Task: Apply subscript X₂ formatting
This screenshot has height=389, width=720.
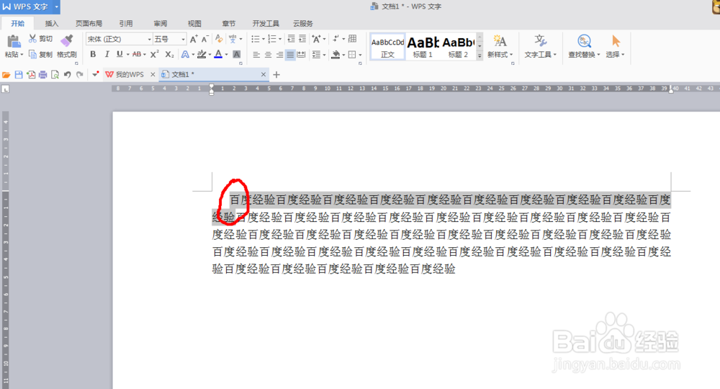Action: 169,54
